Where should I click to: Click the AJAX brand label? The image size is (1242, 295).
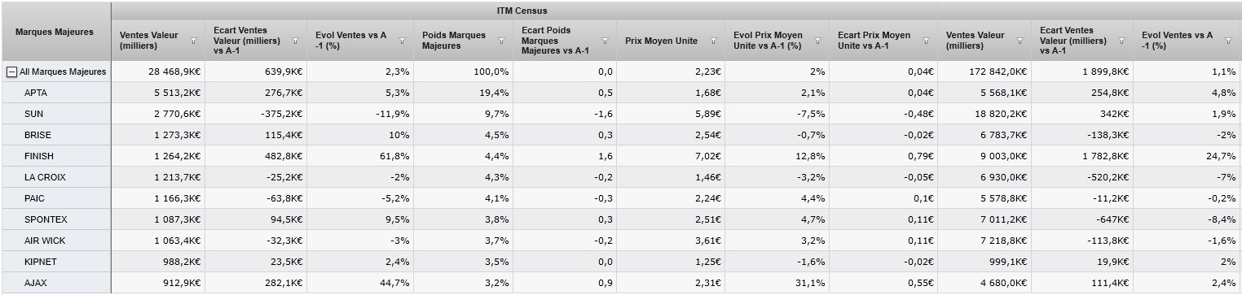37,284
